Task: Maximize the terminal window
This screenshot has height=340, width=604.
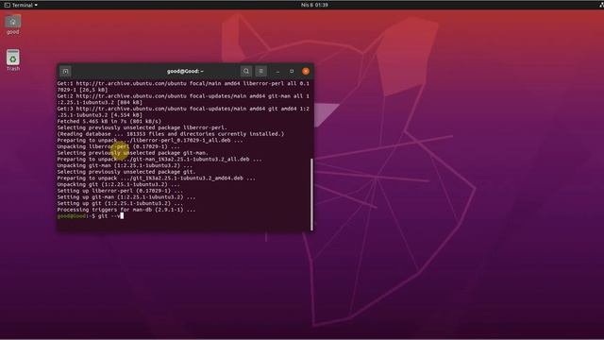Action: [292, 72]
